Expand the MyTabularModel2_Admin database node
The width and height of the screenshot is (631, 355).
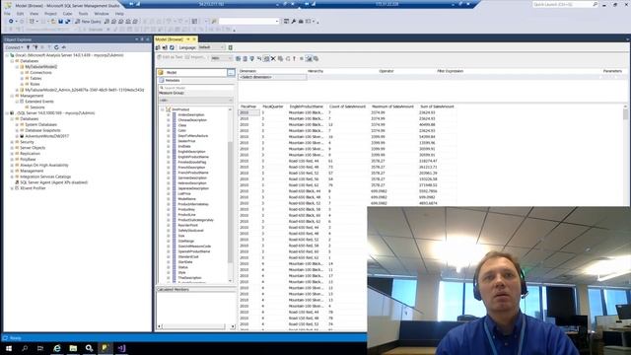pyautogui.click(x=17, y=90)
